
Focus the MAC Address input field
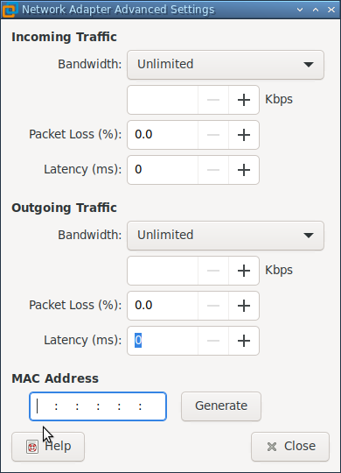(x=98, y=406)
